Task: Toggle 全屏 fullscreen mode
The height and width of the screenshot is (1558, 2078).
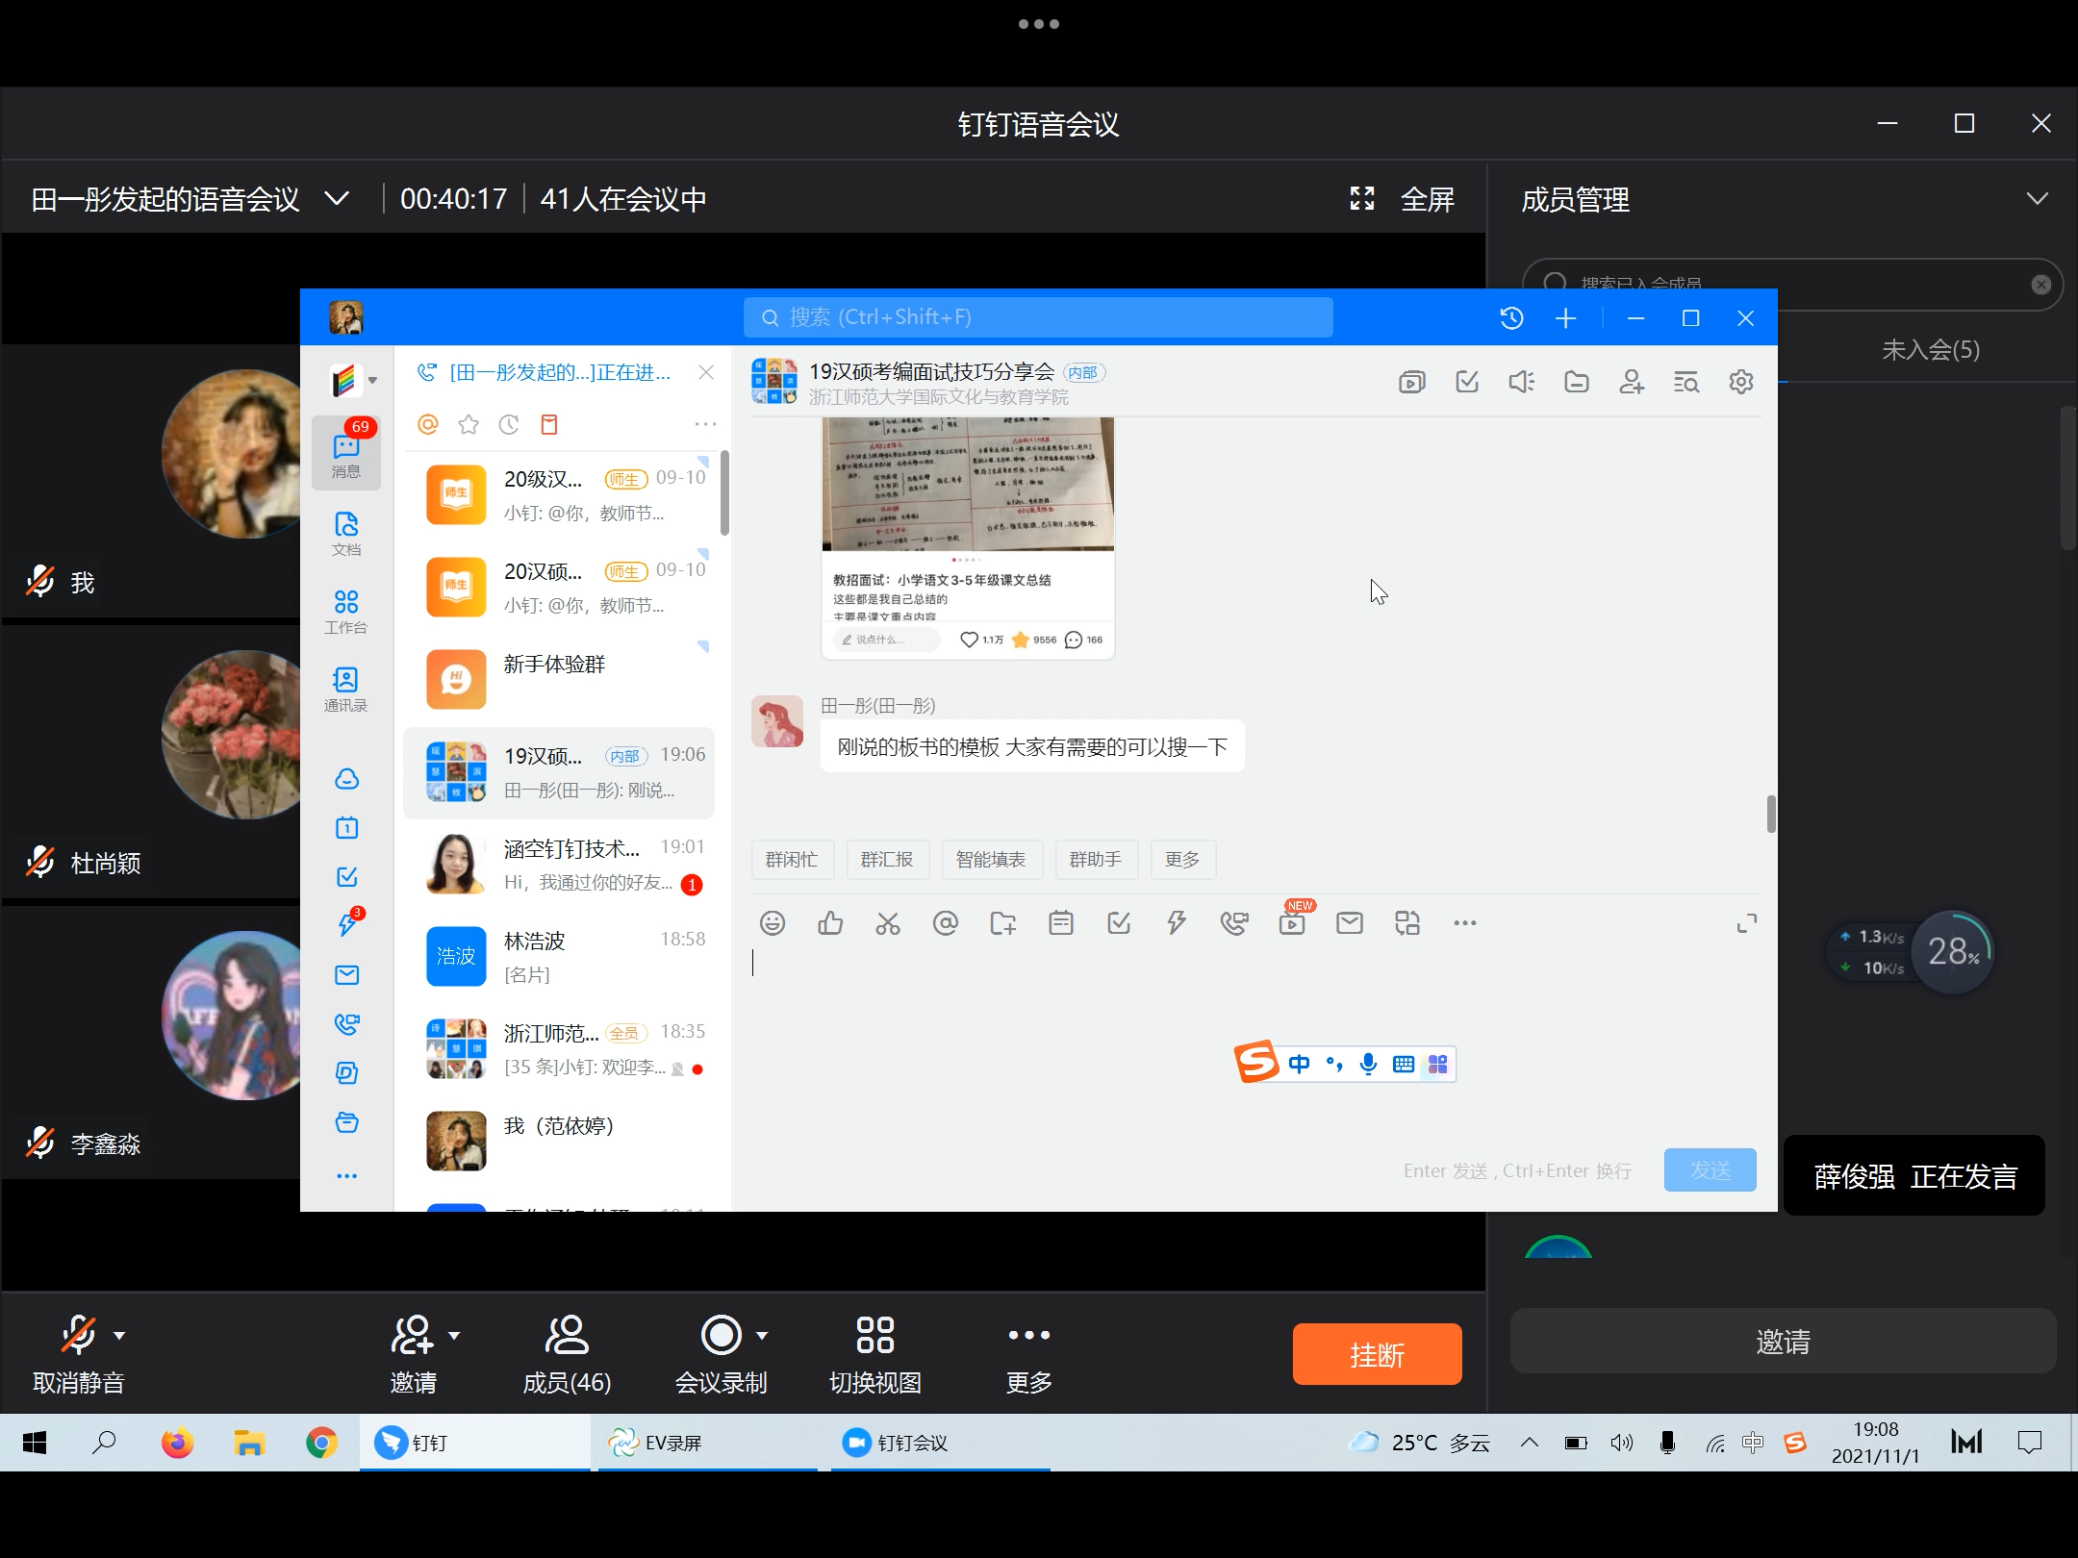Action: coord(1403,199)
